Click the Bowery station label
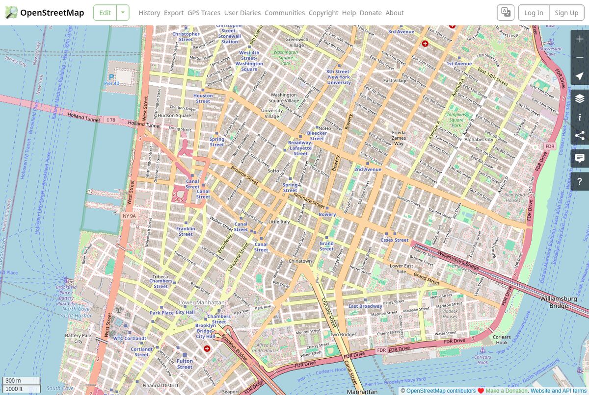The height and width of the screenshot is (395, 589). (327, 214)
